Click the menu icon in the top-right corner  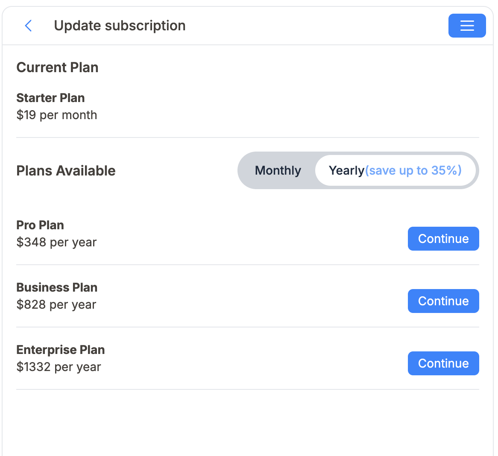pos(467,26)
